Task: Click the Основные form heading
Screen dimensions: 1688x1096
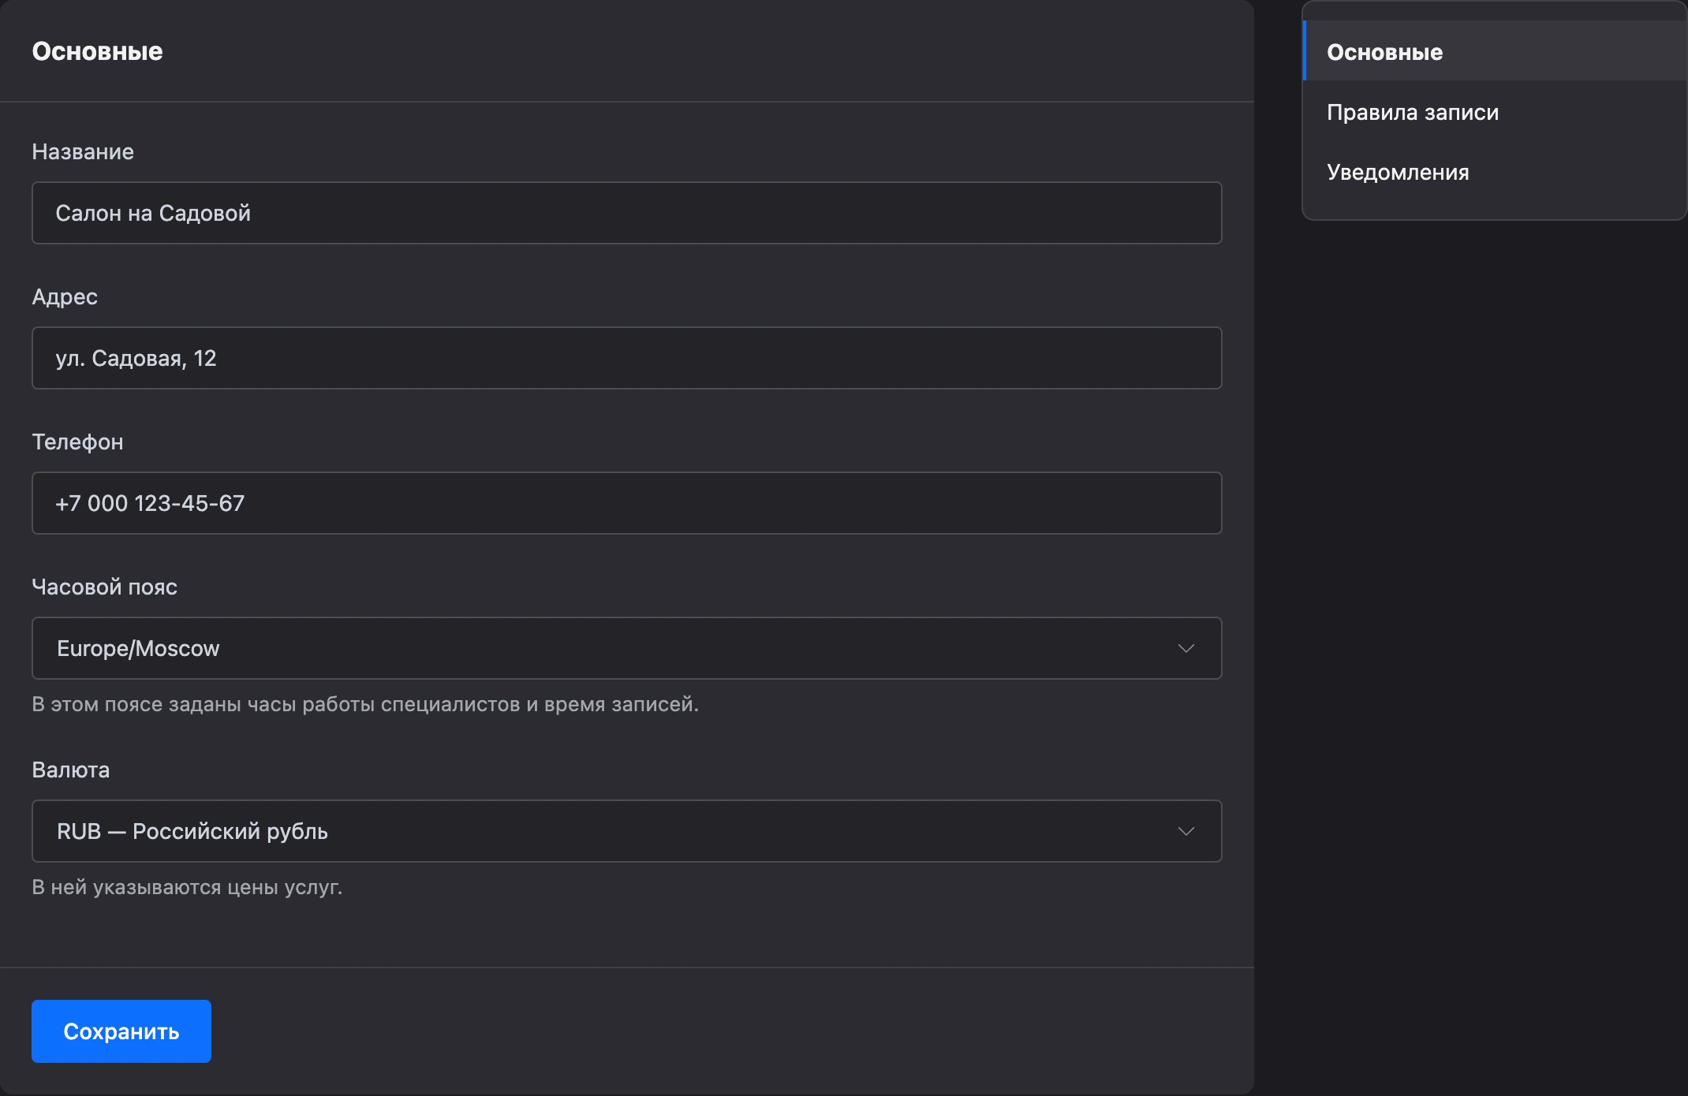Action: (97, 51)
